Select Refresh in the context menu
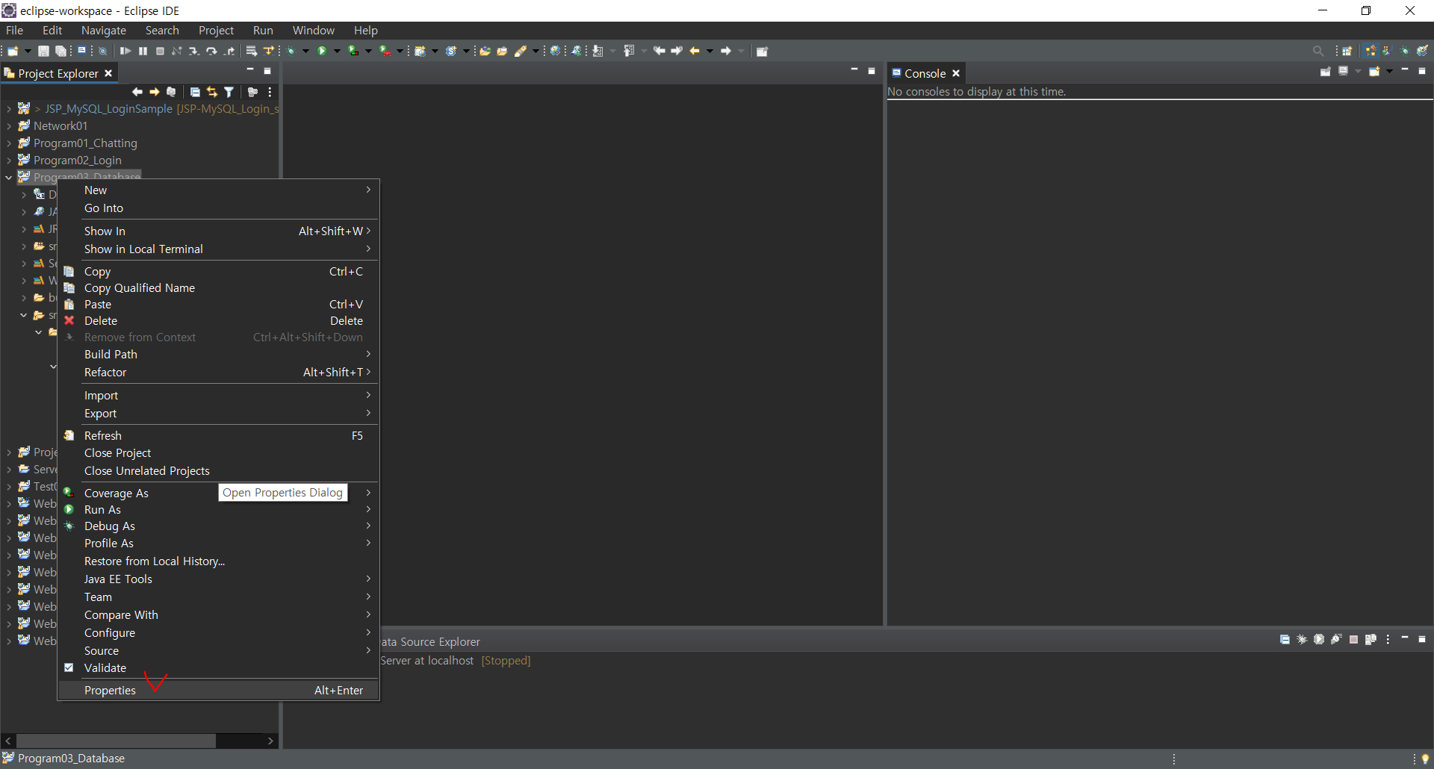 pos(219,435)
